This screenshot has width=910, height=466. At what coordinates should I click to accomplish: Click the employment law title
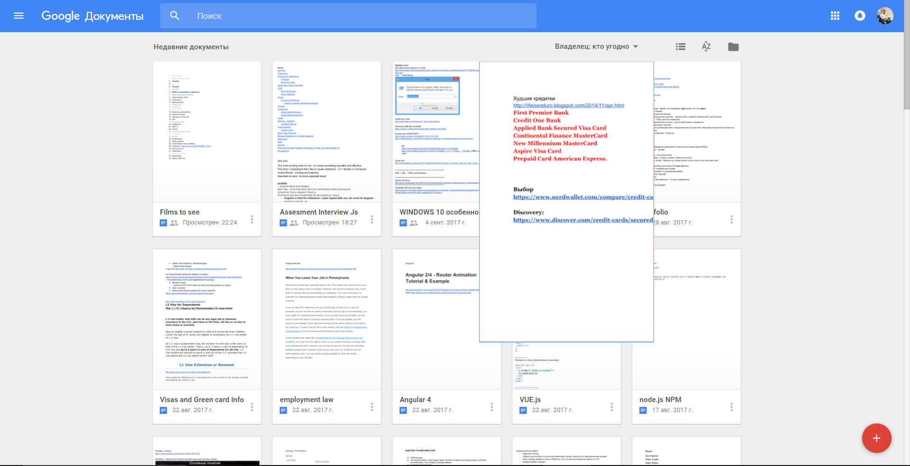pyautogui.click(x=306, y=400)
